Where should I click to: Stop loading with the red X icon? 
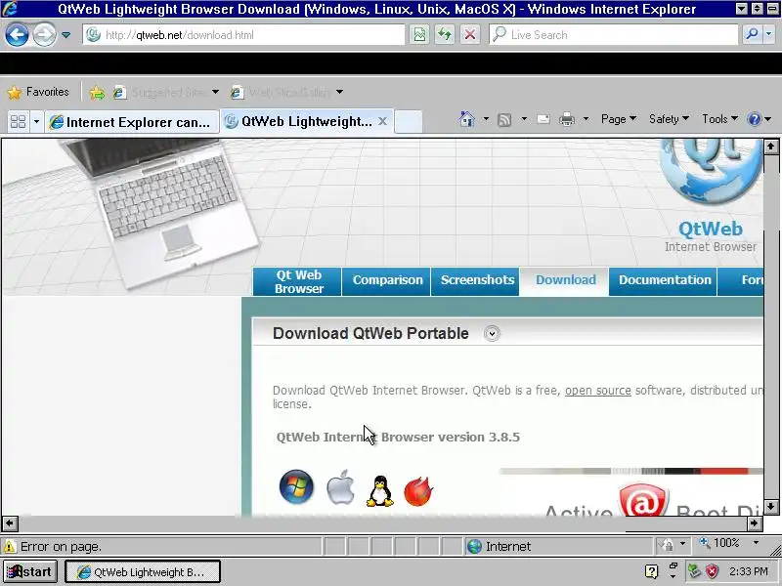tap(469, 35)
